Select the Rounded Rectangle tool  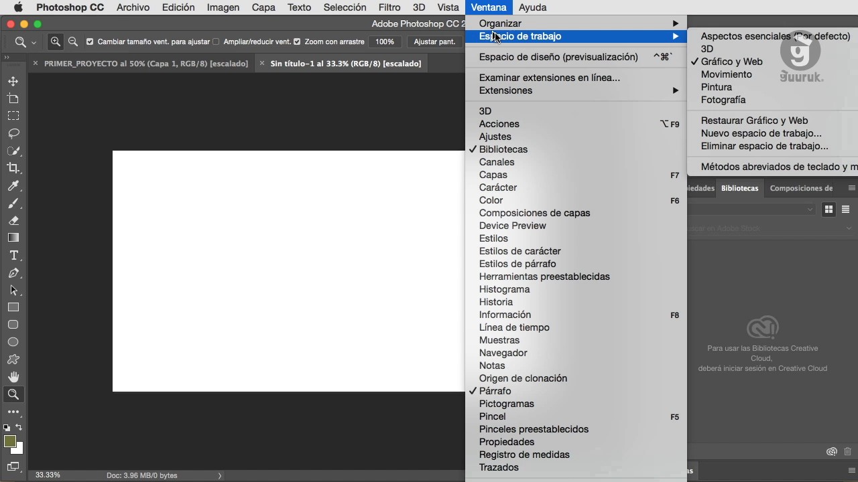click(x=13, y=325)
